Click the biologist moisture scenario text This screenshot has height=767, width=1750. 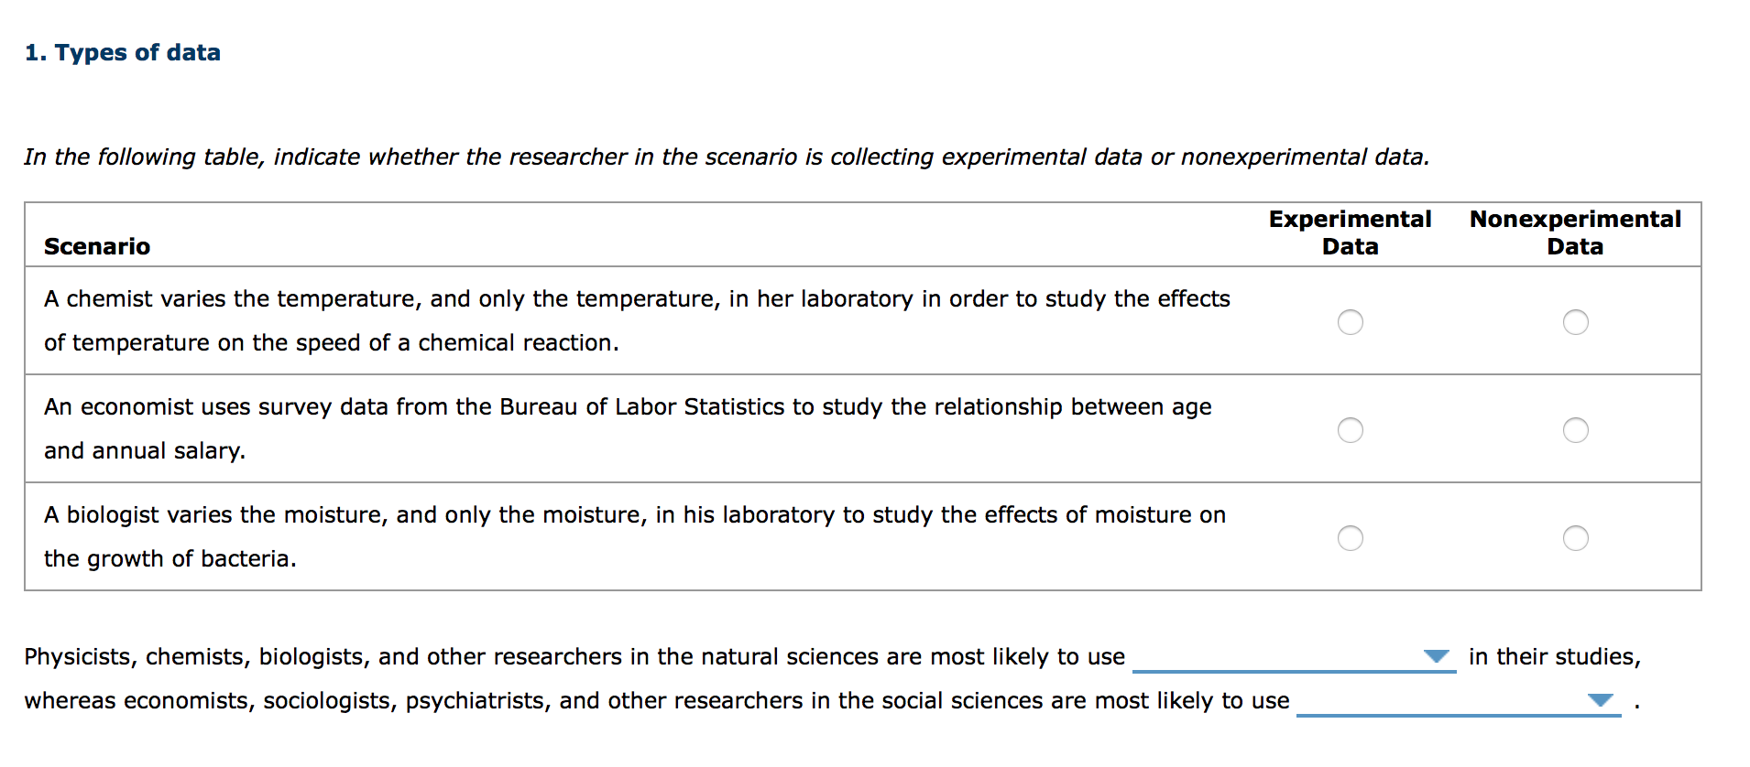tap(634, 536)
